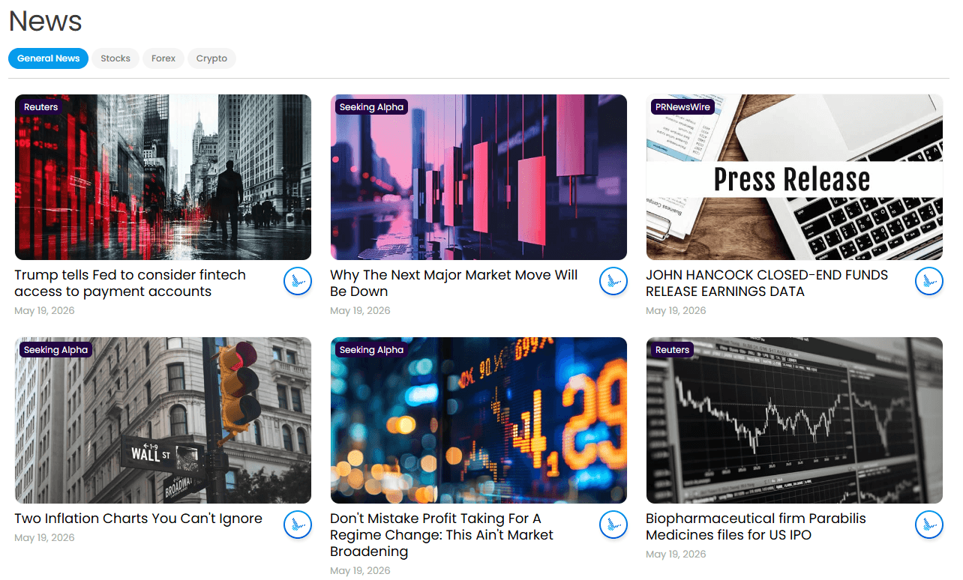963x580 pixels.
Task: Click the News page heading
Action: point(45,21)
